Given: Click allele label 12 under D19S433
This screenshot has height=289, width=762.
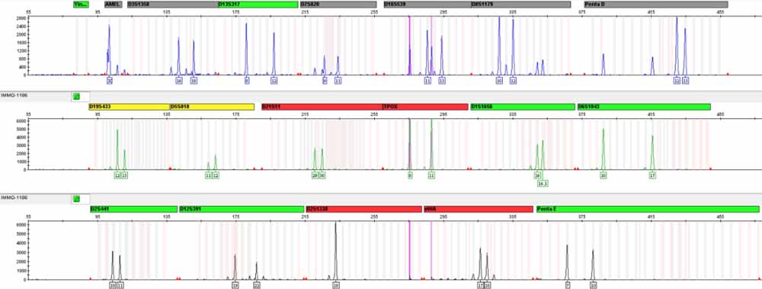Looking at the screenshot, I should (117, 175).
